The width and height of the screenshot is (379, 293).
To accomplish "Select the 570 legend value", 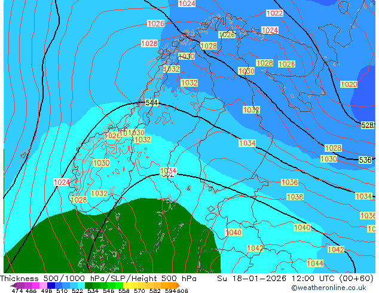I will click(x=139, y=291).
